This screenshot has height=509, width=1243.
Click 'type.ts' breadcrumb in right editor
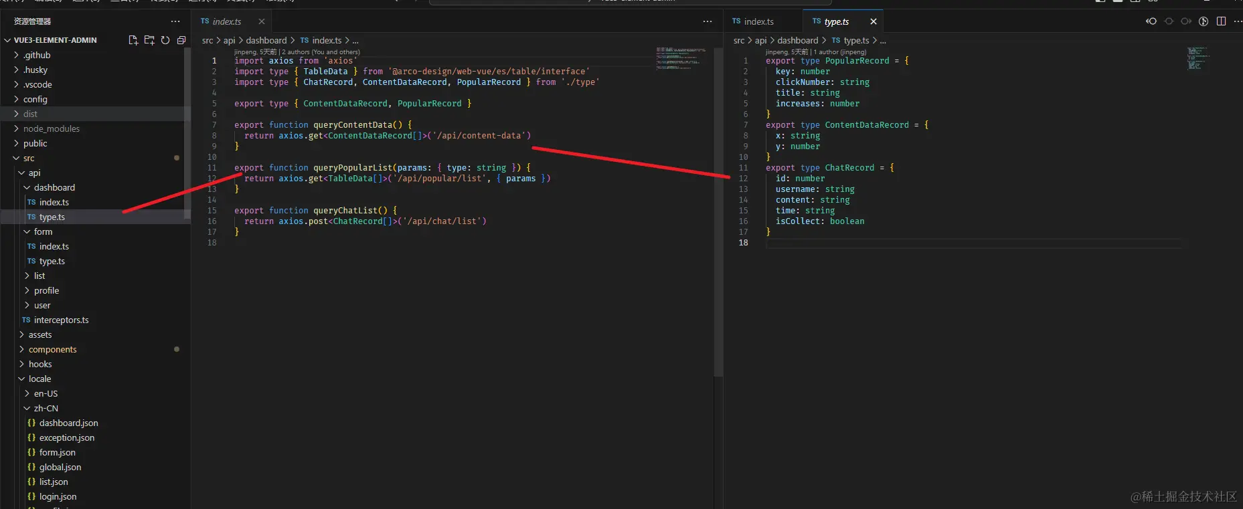click(850, 40)
